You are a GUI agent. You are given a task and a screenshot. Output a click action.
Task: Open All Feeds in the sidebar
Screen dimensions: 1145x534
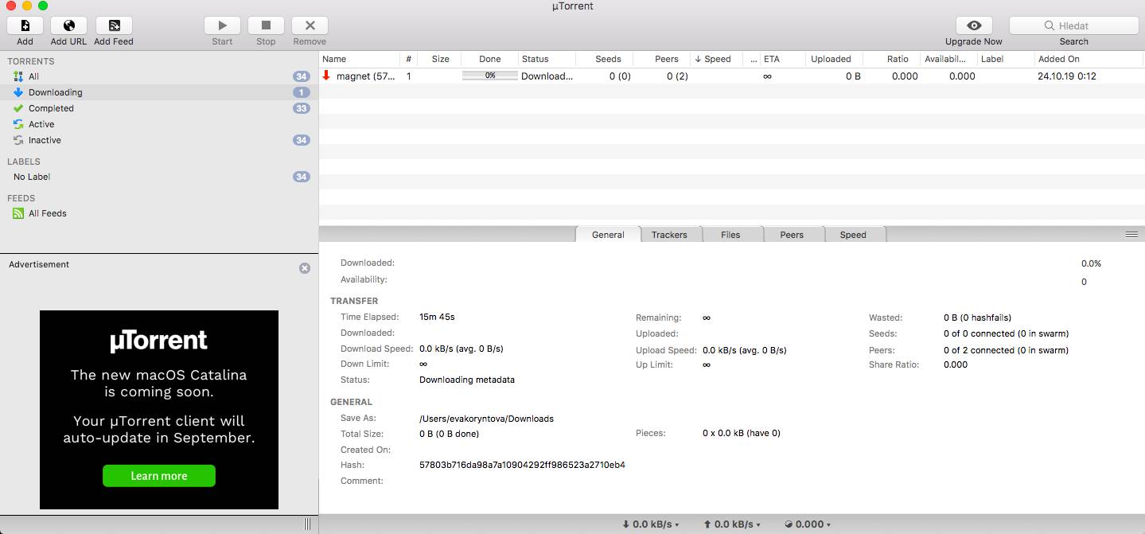[x=159, y=213]
